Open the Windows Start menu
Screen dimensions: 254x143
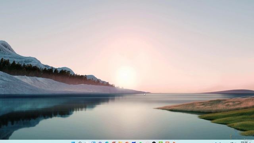73,142
